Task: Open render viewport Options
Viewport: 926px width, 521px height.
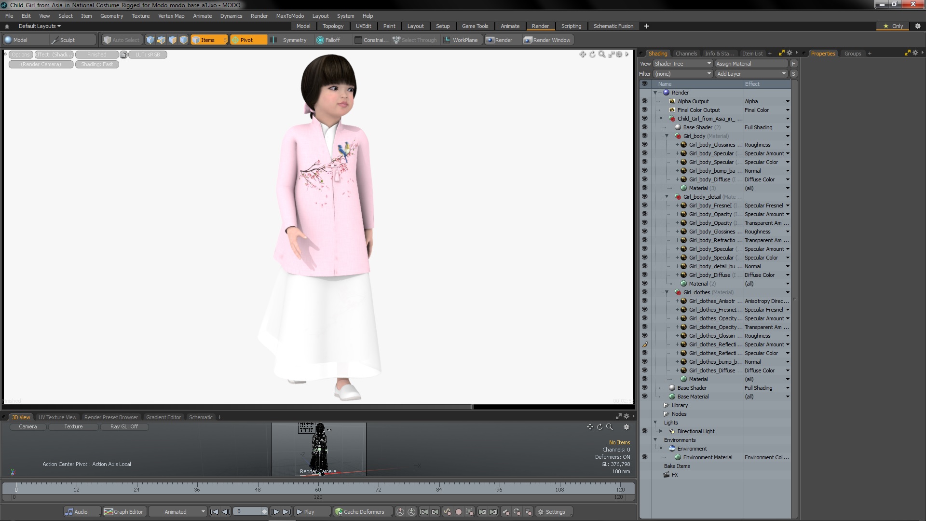Action: (x=21, y=55)
